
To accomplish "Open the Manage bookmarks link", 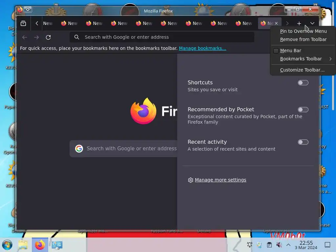I will tap(202, 48).
